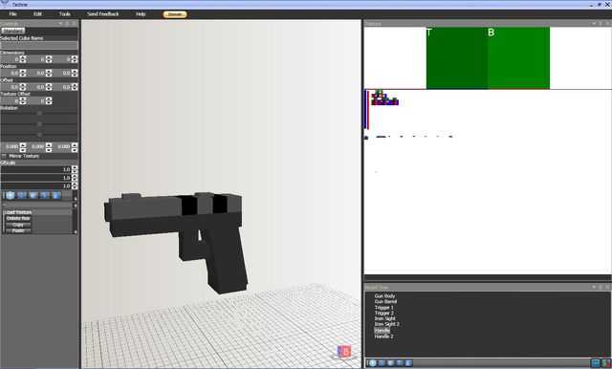Toggle the Mirror Texture checkbox
Image resolution: width=612 pixels, height=369 pixels.
coord(4,156)
